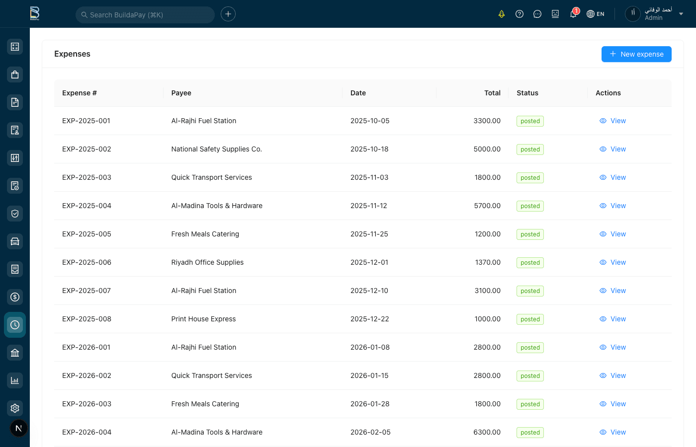This screenshot has width=696, height=447.
Task: Launch the quick-create plus button near search
Action: (228, 14)
